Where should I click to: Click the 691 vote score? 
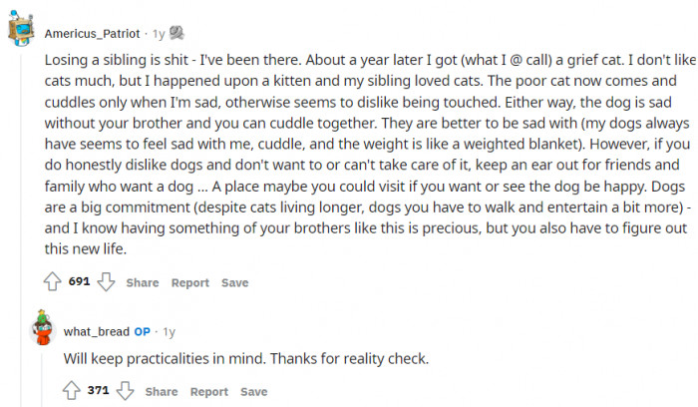[x=79, y=282]
